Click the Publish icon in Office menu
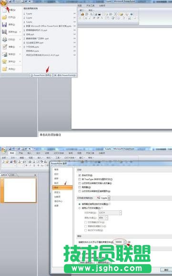This screenshot has height=276, width=172. [x=5, y=61]
